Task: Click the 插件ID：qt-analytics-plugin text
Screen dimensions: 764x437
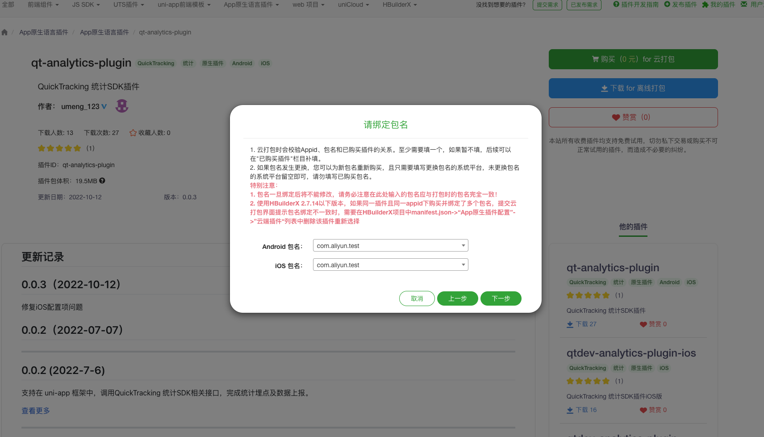Action: (x=76, y=165)
